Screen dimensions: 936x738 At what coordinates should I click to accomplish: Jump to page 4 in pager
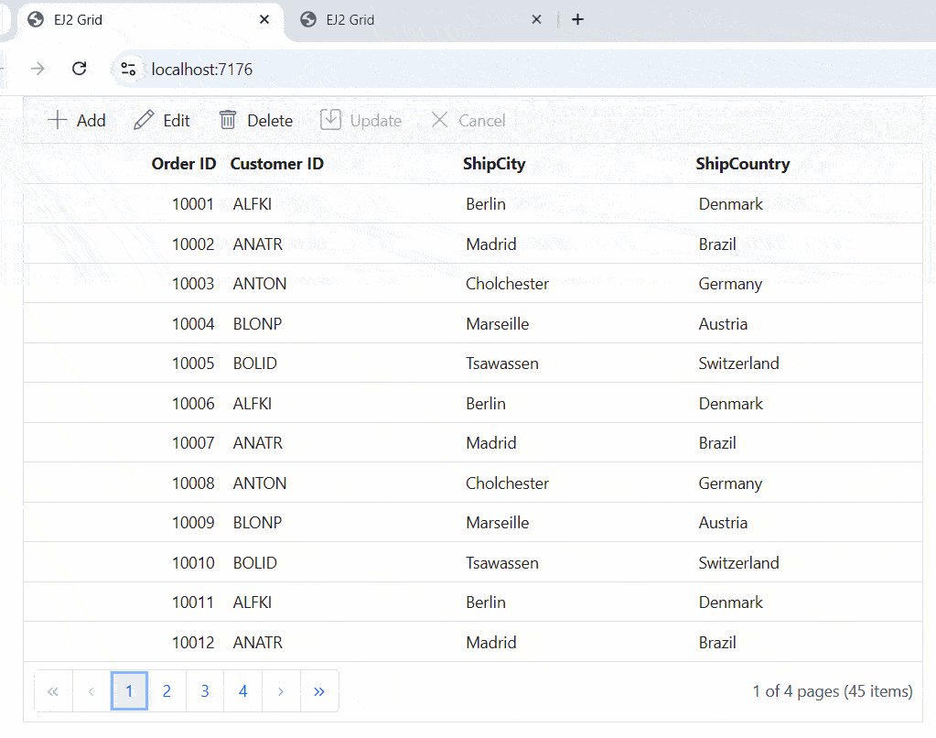242,691
